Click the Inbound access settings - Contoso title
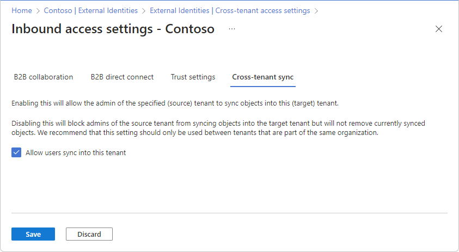 click(113, 29)
